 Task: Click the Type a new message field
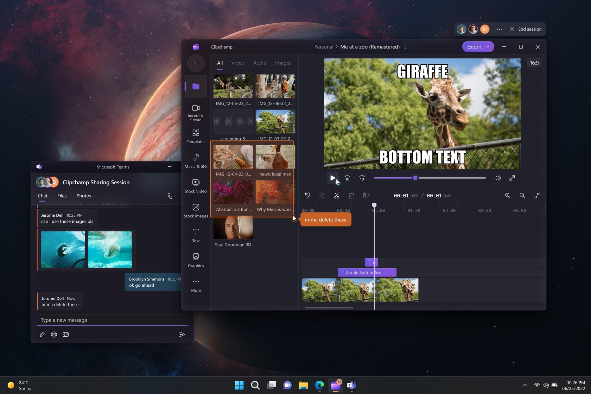(113, 320)
